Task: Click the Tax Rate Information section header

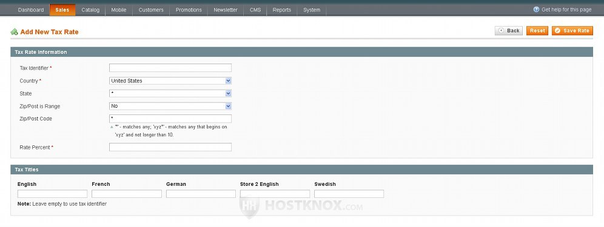Action: 301,52
